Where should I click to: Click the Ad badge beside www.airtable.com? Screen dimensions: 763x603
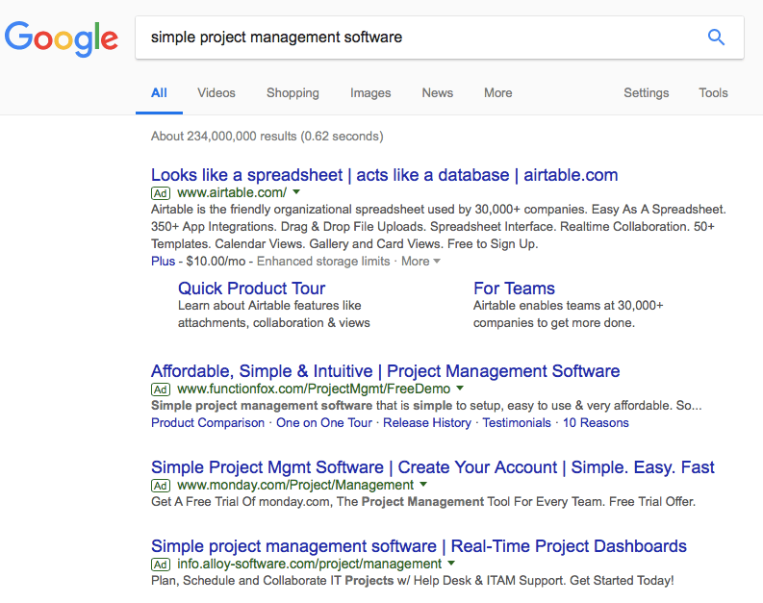[161, 193]
